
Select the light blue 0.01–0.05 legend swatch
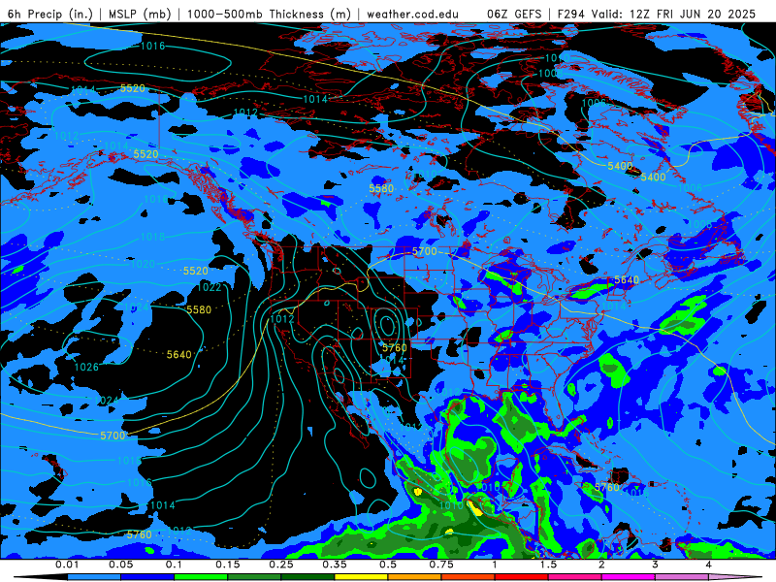tap(94, 577)
